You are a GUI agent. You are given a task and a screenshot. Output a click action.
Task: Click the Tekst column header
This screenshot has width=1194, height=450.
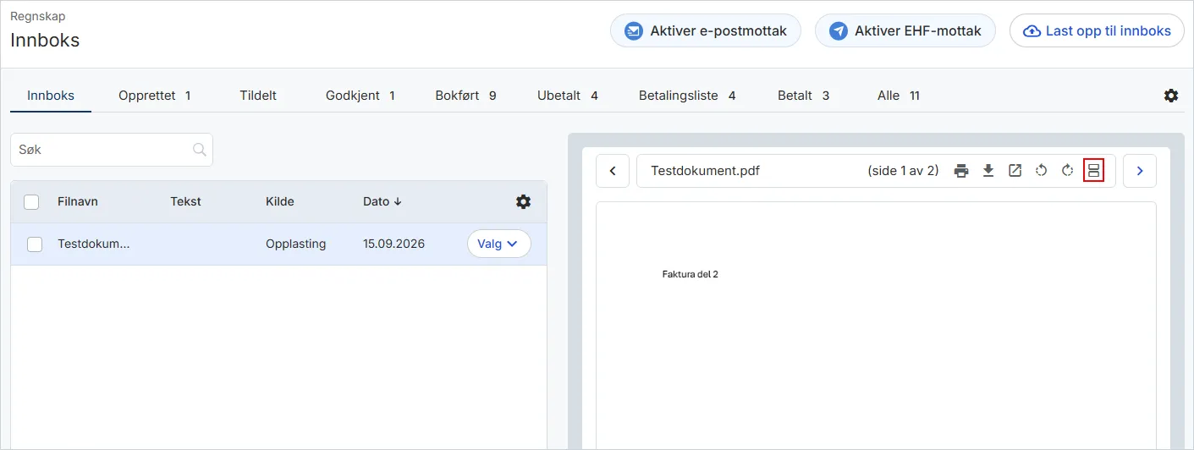186,201
